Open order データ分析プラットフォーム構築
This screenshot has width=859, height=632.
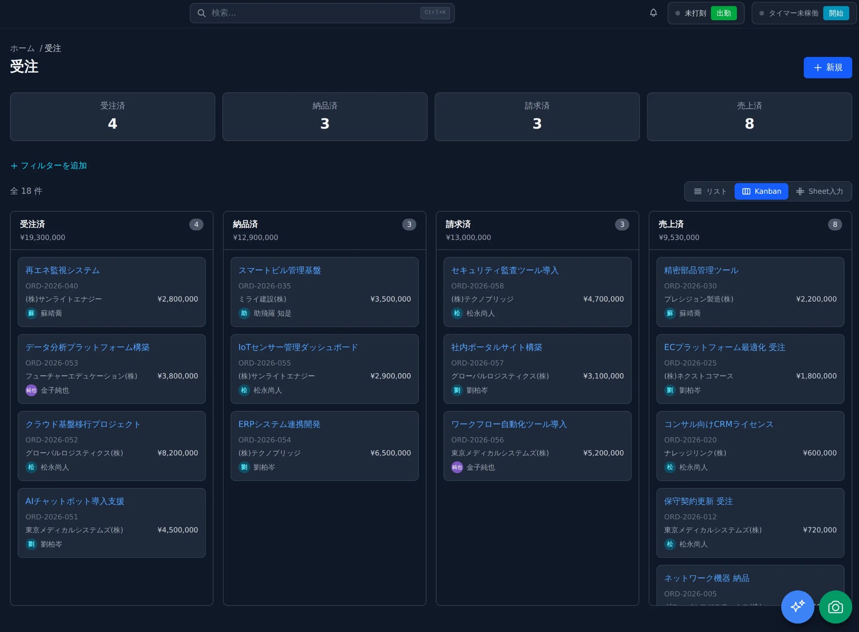click(87, 347)
